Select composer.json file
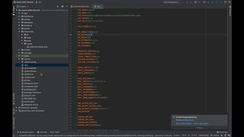The width and height of the screenshot is (244, 137). 31,83
